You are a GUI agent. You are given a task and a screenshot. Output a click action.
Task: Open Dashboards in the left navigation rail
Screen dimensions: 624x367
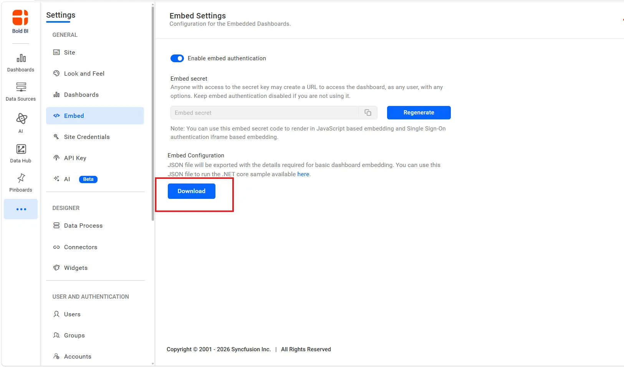tap(21, 63)
